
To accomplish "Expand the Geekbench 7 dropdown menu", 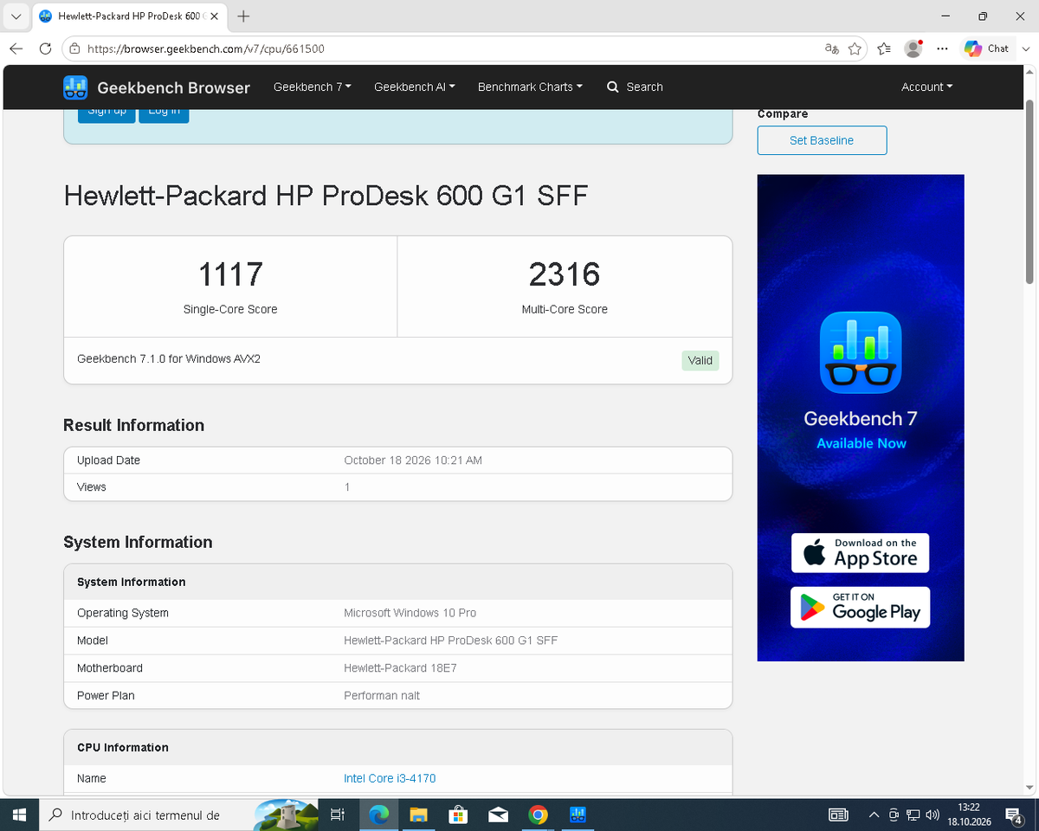I will click(x=313, y=87).
